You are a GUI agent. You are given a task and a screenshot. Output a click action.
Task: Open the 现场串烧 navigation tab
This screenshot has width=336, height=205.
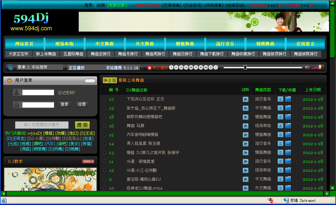[x=64, y=44]
